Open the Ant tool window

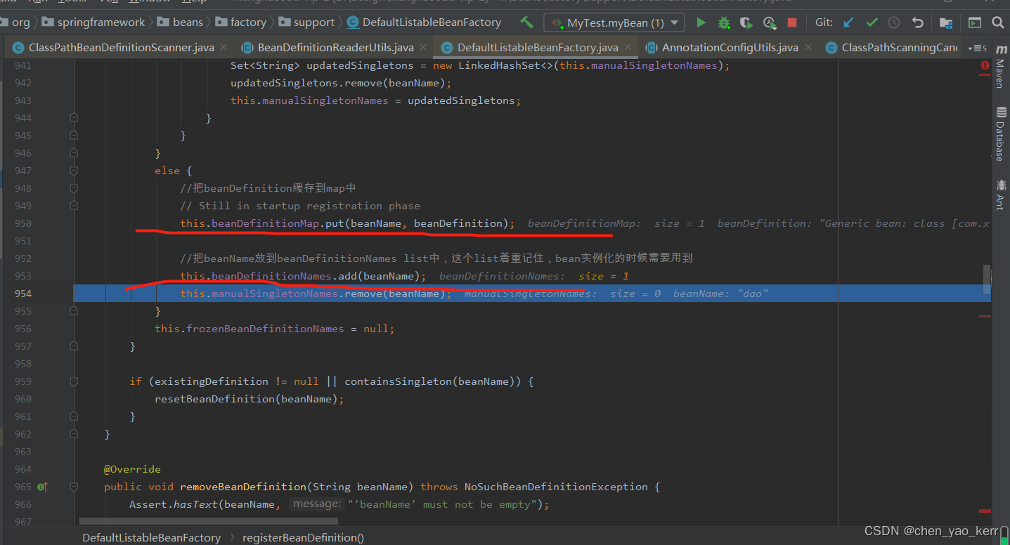[x=1000, y=194]
